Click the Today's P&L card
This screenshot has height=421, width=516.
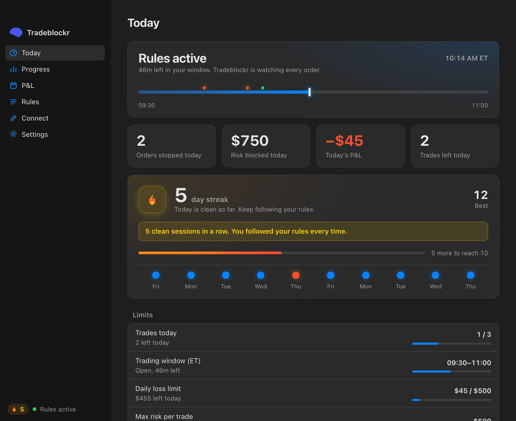(361, 146)
